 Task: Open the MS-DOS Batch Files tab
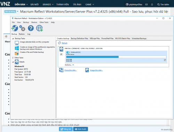(122, 39)
